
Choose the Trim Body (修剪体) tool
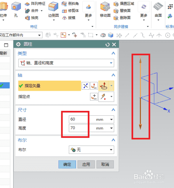coord(70,11)
